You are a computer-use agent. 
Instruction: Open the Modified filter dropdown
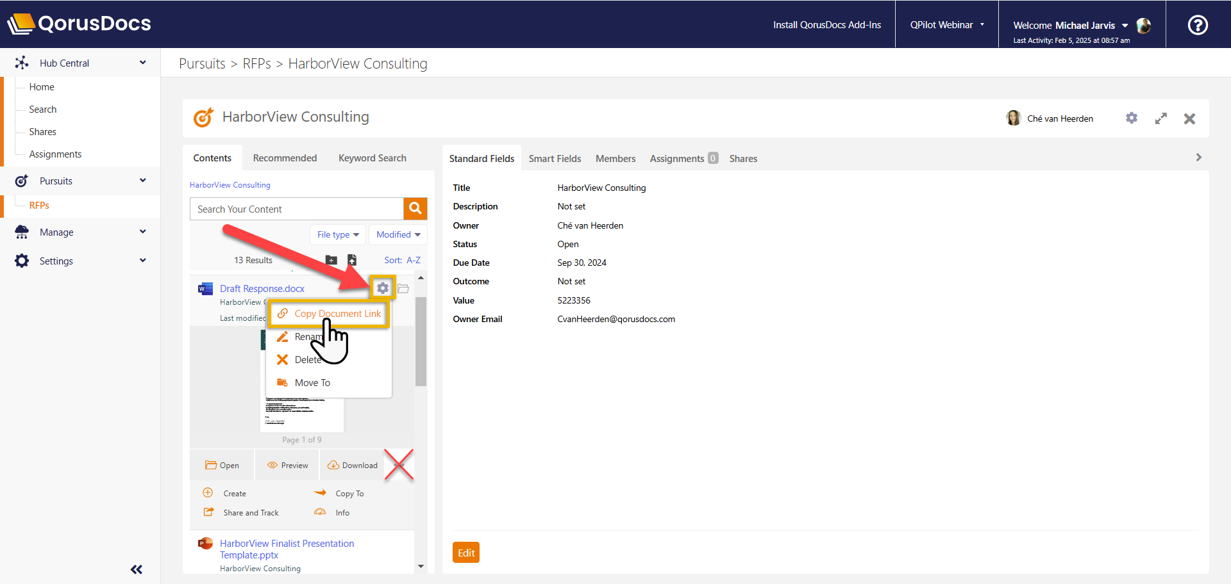pos(398,234)
